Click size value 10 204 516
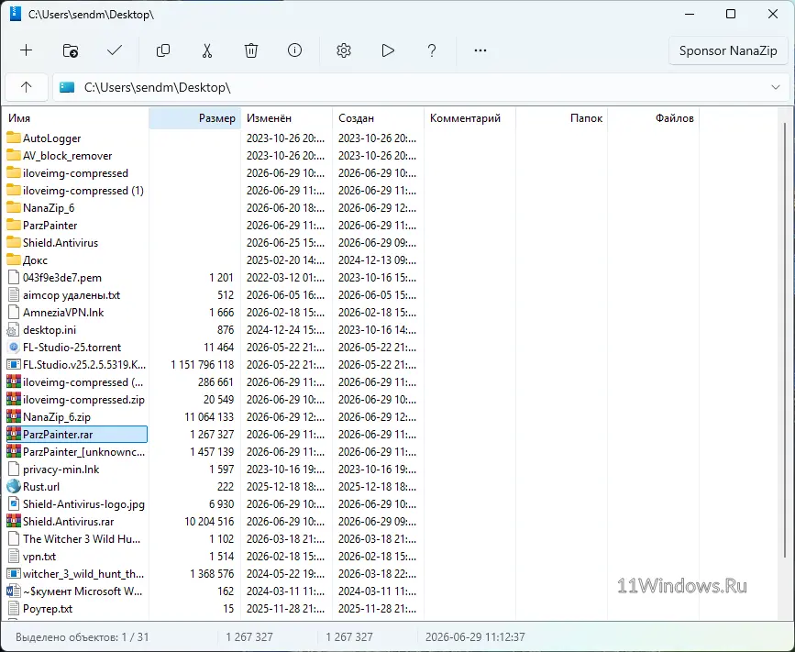 [209, 522]
